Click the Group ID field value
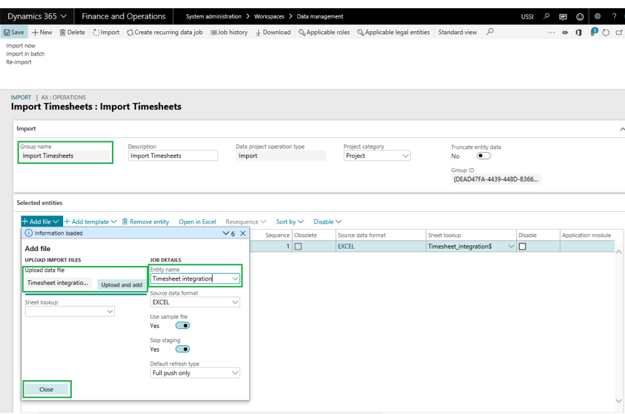Screen dimensions: 625x414 (x=496, y=179)
